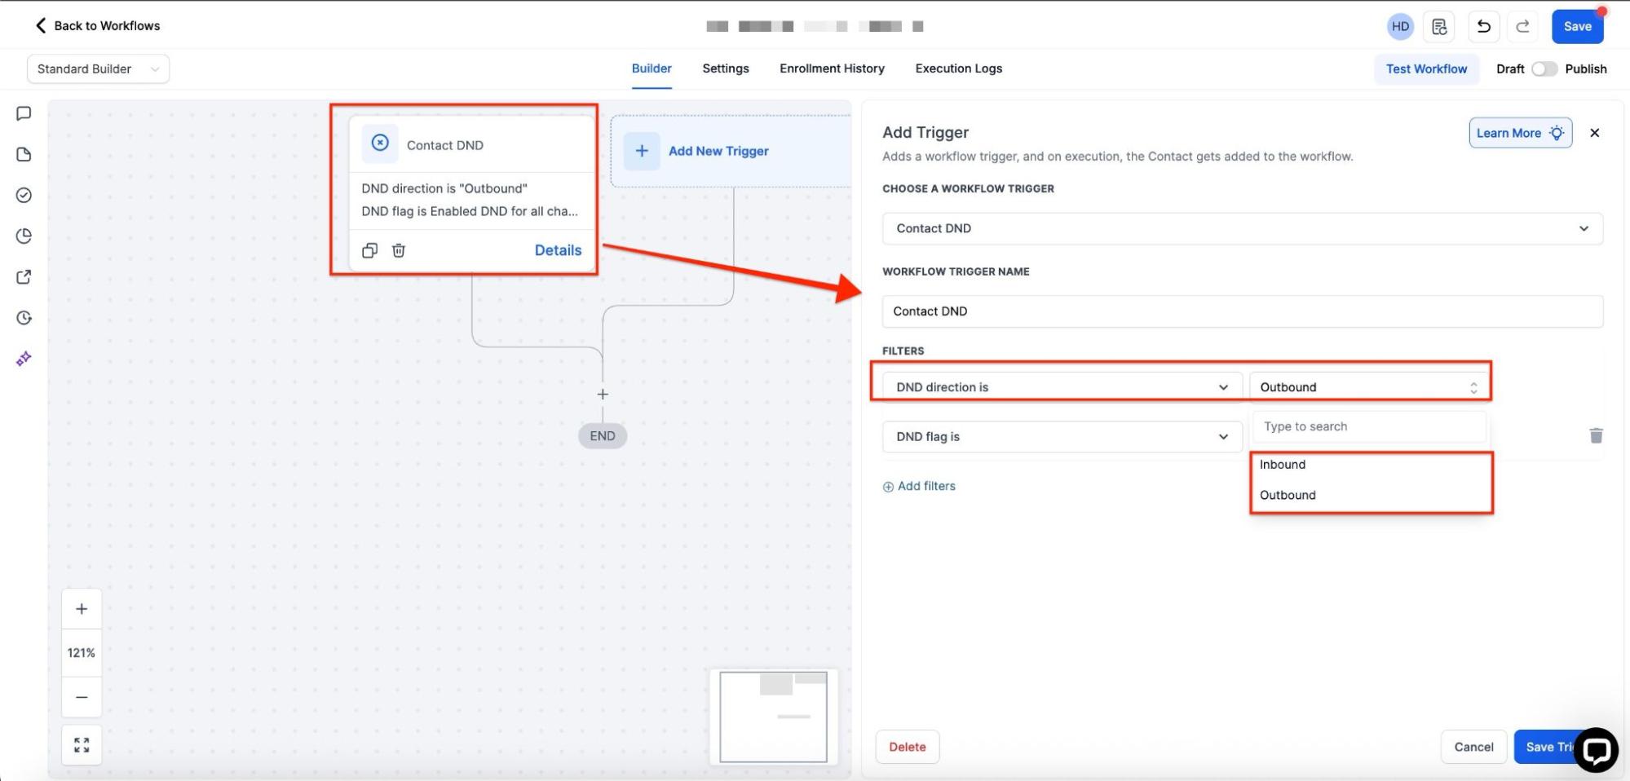Add a step with the plus connector
The image size is (1630, 781).
pyautogui.click(x=603, y=395)
